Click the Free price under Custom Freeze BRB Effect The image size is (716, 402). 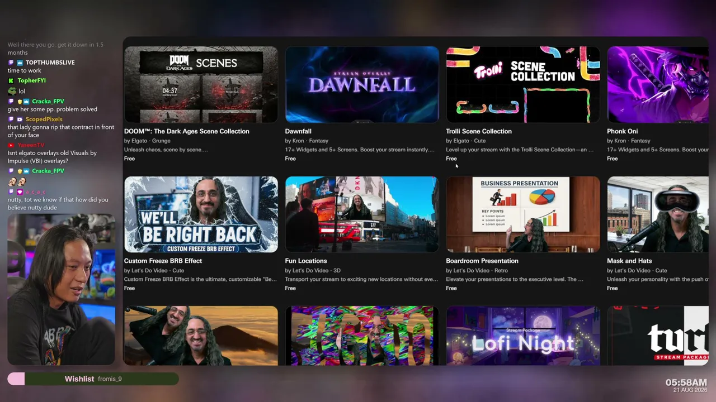(x=129, y=288)
